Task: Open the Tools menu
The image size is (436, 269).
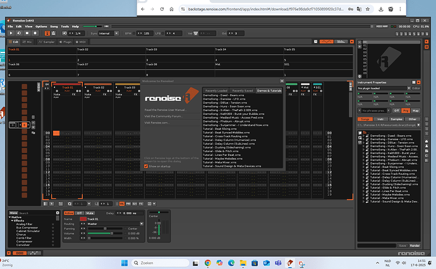Action: pos(65,27)
